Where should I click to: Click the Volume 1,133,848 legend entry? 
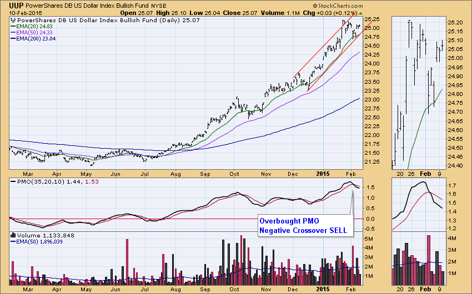point(46,235)
